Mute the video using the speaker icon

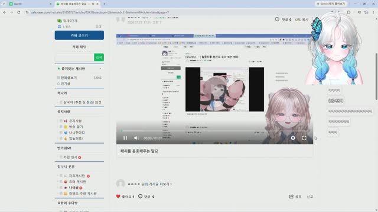(x=136, y=138)
